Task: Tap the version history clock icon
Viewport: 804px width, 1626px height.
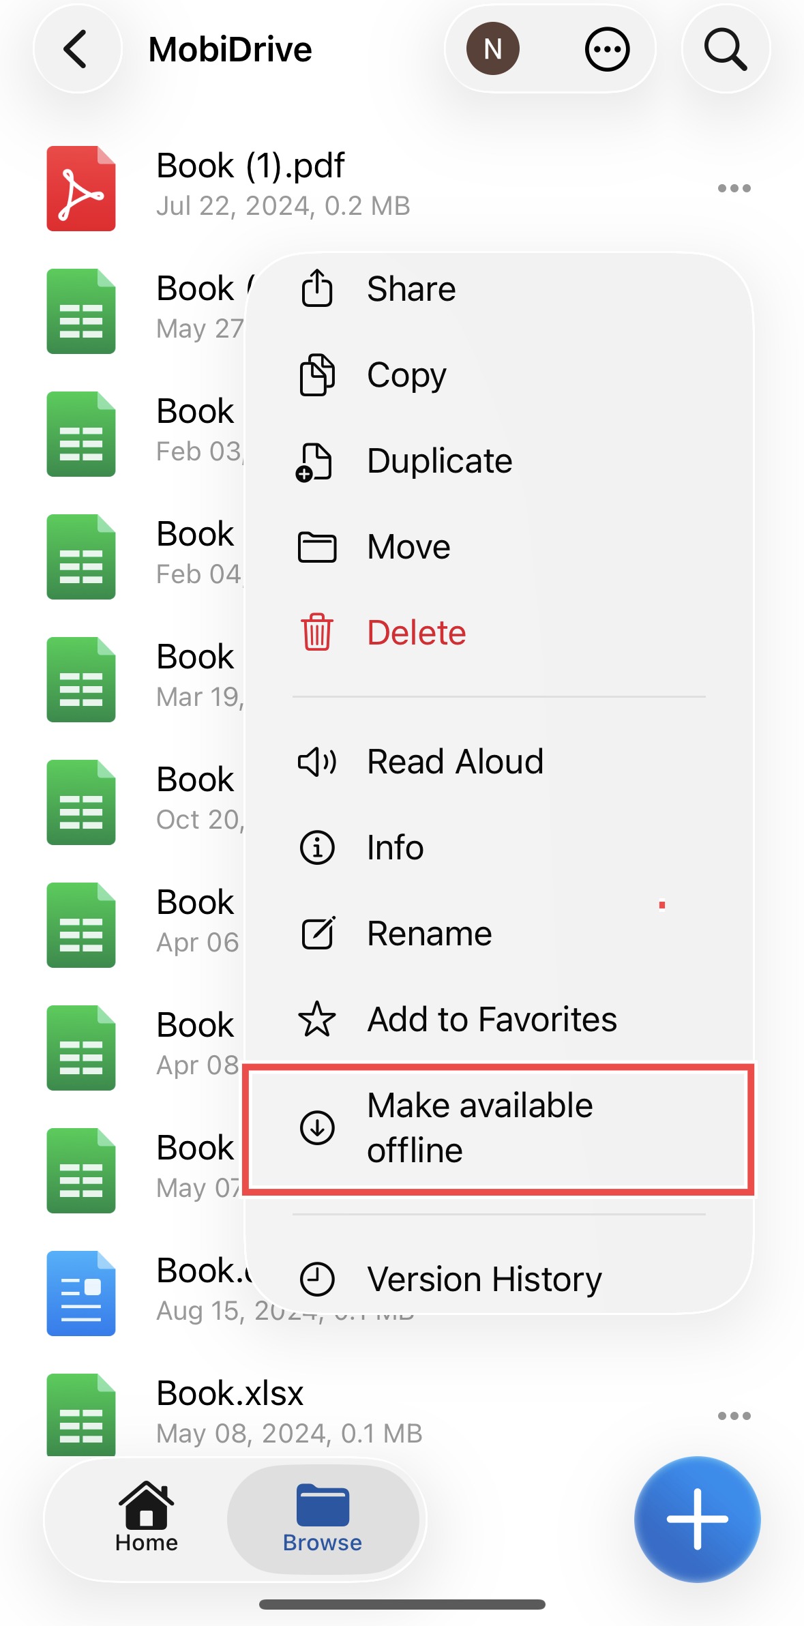Action: [317, 1279]
